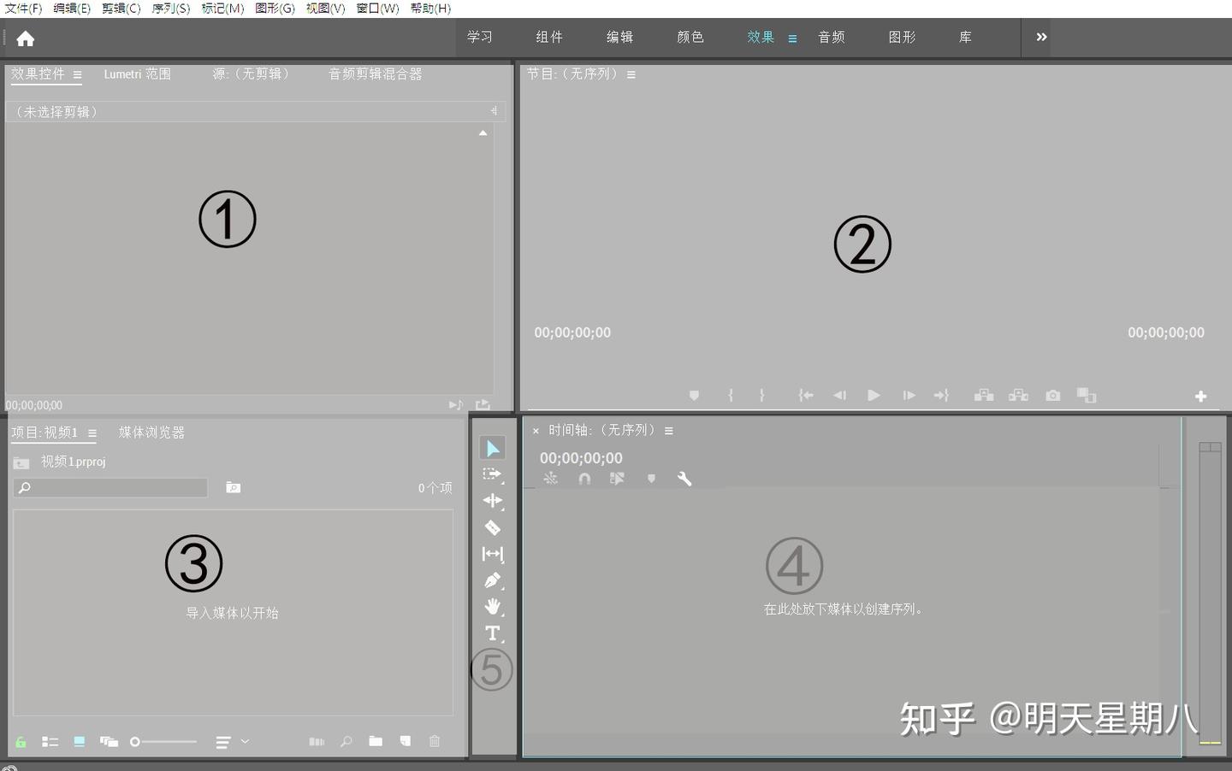Screen dimensions: 1232x771
Task: Add marker in program monitor
Action: [x=694, y=395]
